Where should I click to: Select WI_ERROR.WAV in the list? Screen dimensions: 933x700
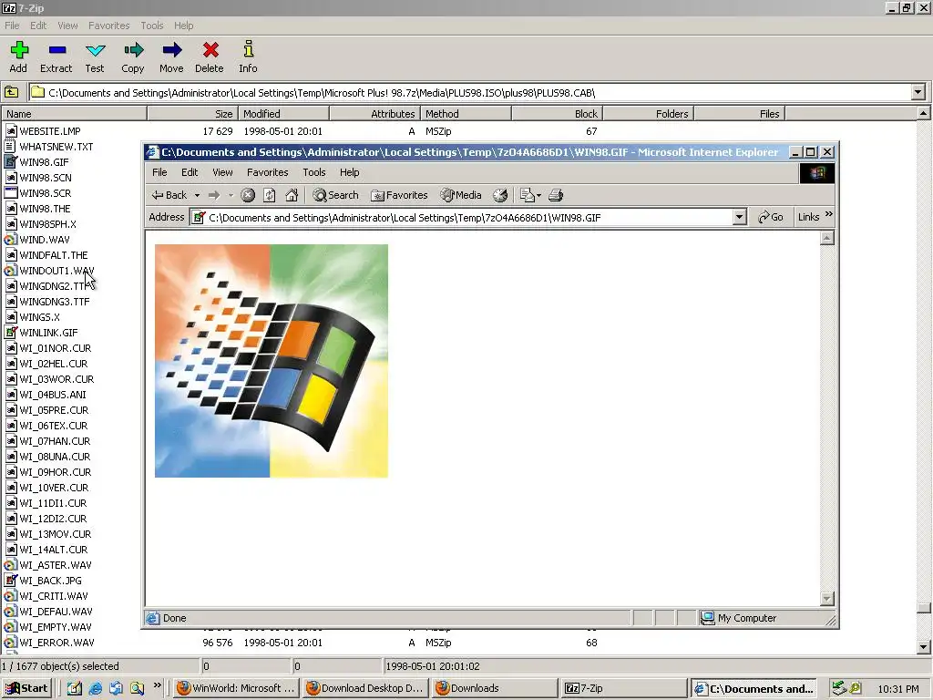[x=56, y=643]
